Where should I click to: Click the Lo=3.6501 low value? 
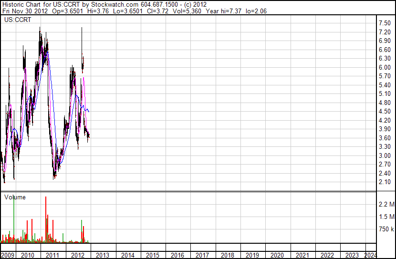pyautogui.click(x=128, y=11)
